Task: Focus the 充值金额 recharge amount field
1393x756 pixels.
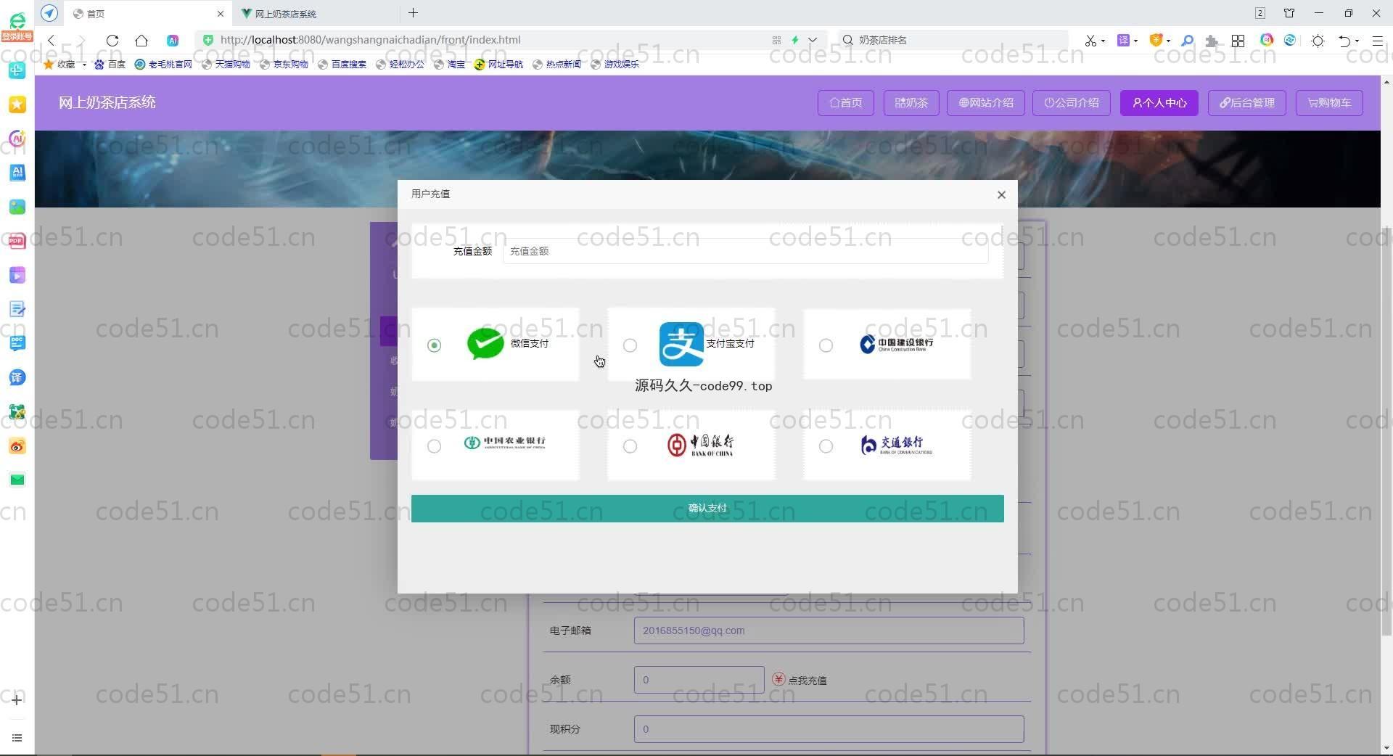Action: (x=745, y=251)
